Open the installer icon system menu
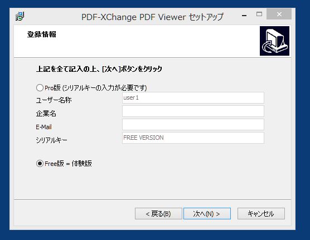The width and height of the screenshot is (310, 240). pos(20,16)
